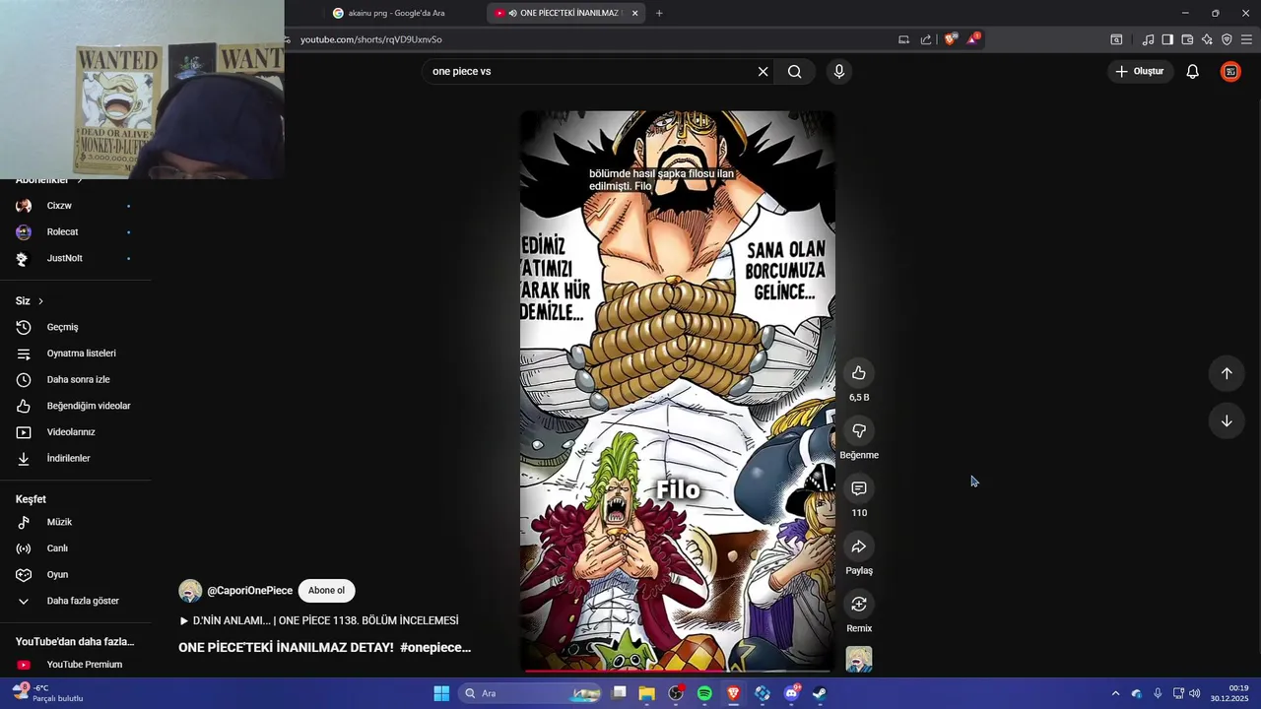Open a new browser tab
Viewport: 1261px width, 709px height.
pos(659,13)
